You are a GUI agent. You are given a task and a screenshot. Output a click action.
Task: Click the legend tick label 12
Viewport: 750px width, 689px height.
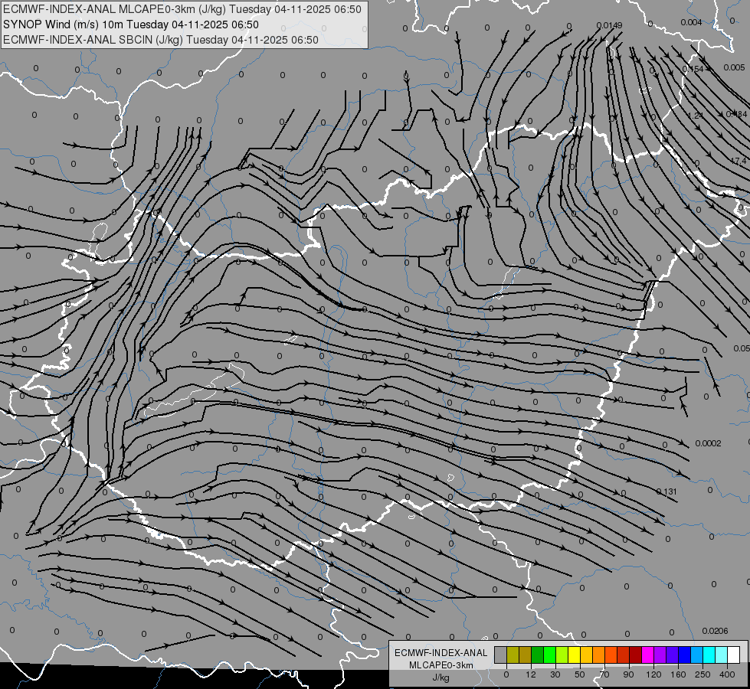[x=531, y=674]
